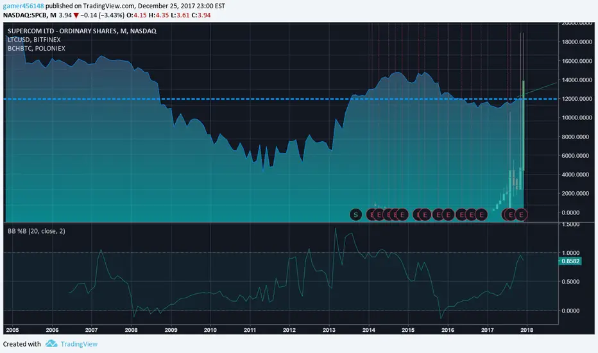Screen dimensions: 598x353
Task: Open gamer456148 author profile link
Action: point(23,6)
